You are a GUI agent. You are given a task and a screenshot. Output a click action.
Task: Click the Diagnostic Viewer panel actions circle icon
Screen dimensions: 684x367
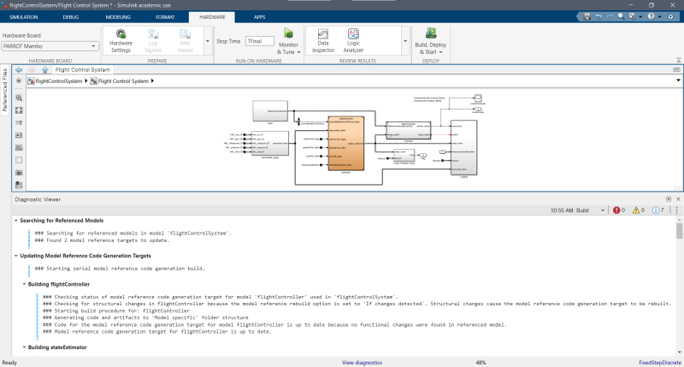[669, 199]
